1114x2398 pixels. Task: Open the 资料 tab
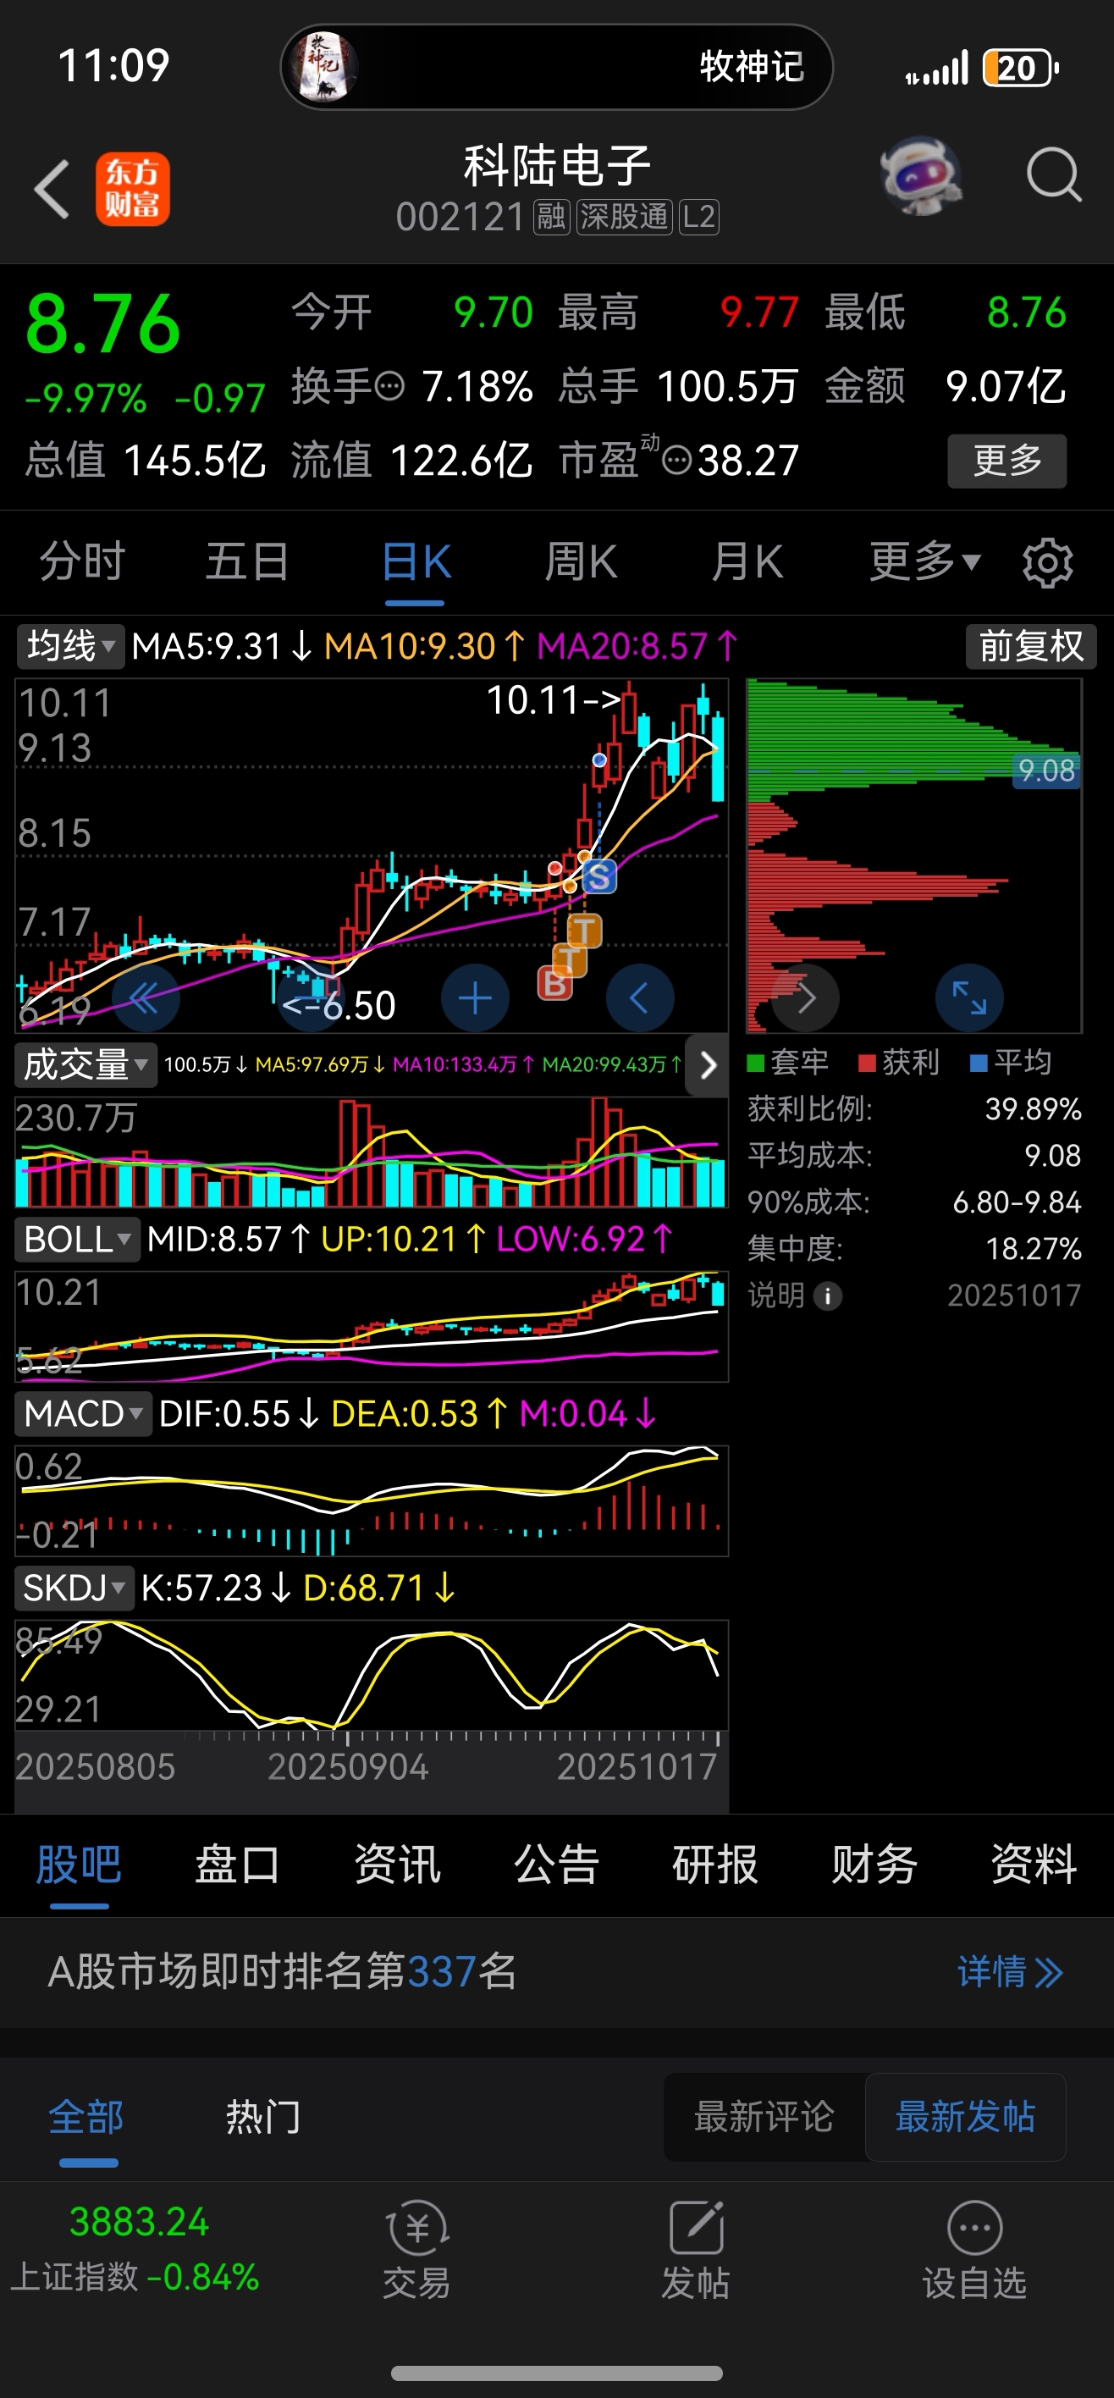[x=1034, y=1865]
